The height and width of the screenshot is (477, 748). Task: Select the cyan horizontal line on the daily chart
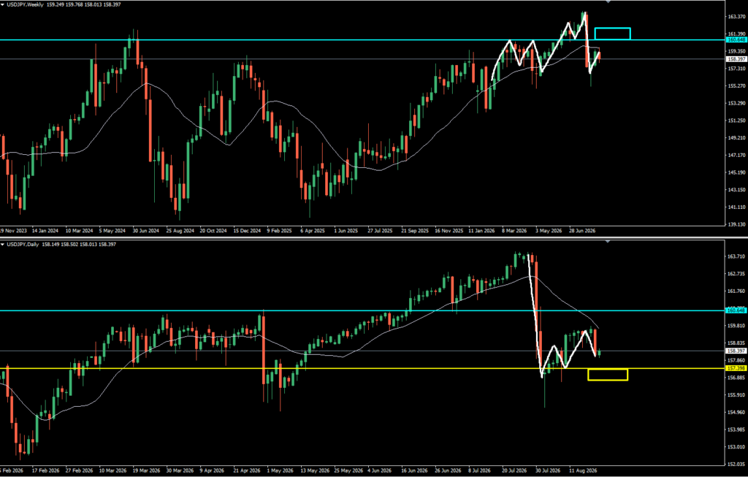362,310
